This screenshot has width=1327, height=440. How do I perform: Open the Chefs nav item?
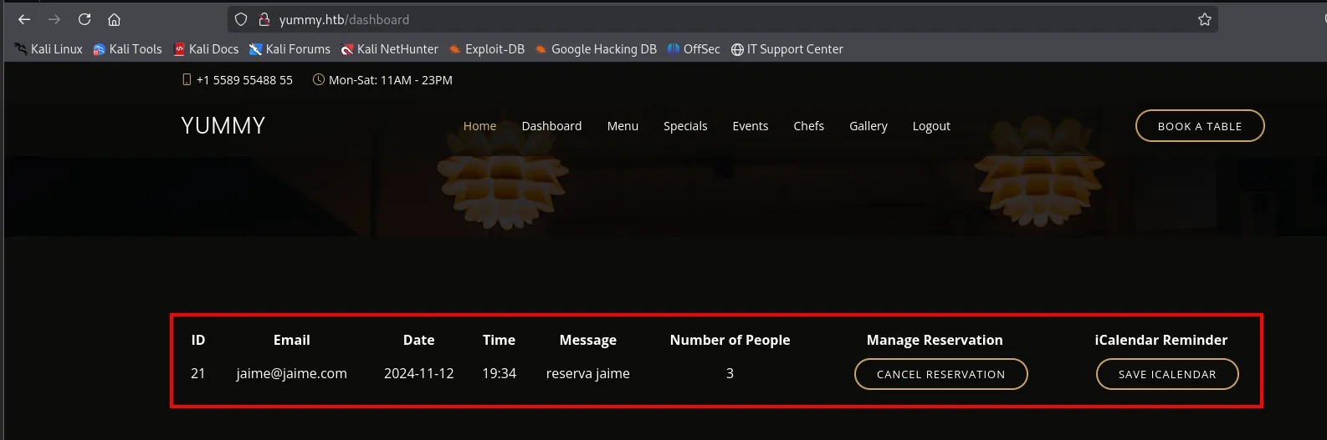coord(809,126)
